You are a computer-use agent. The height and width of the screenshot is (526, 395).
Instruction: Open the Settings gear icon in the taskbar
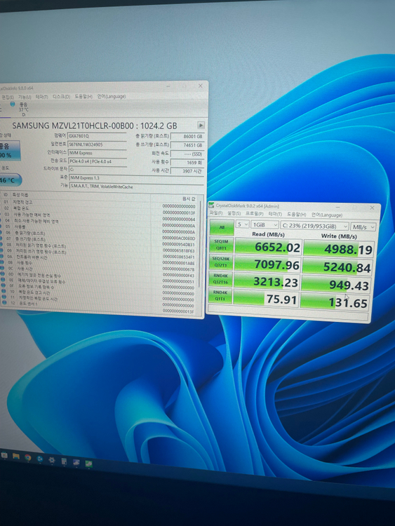52,460
